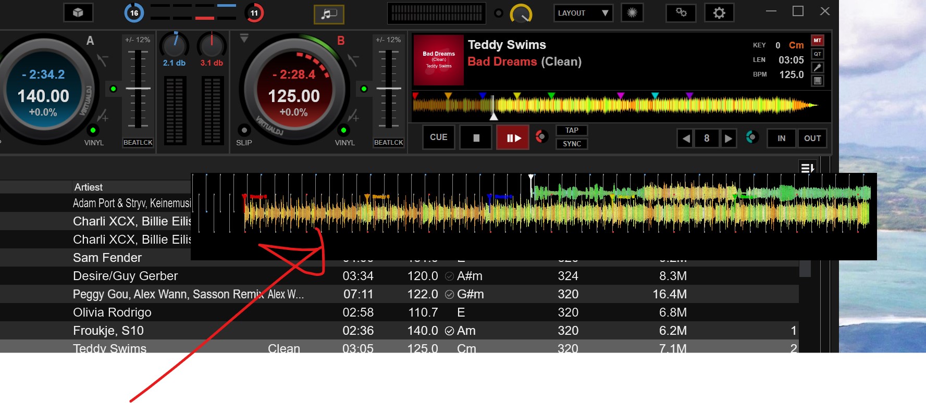This screenshot has width=926, height=403.
Task: Open settings via the gear icon
Action: [x=719, y=12]
